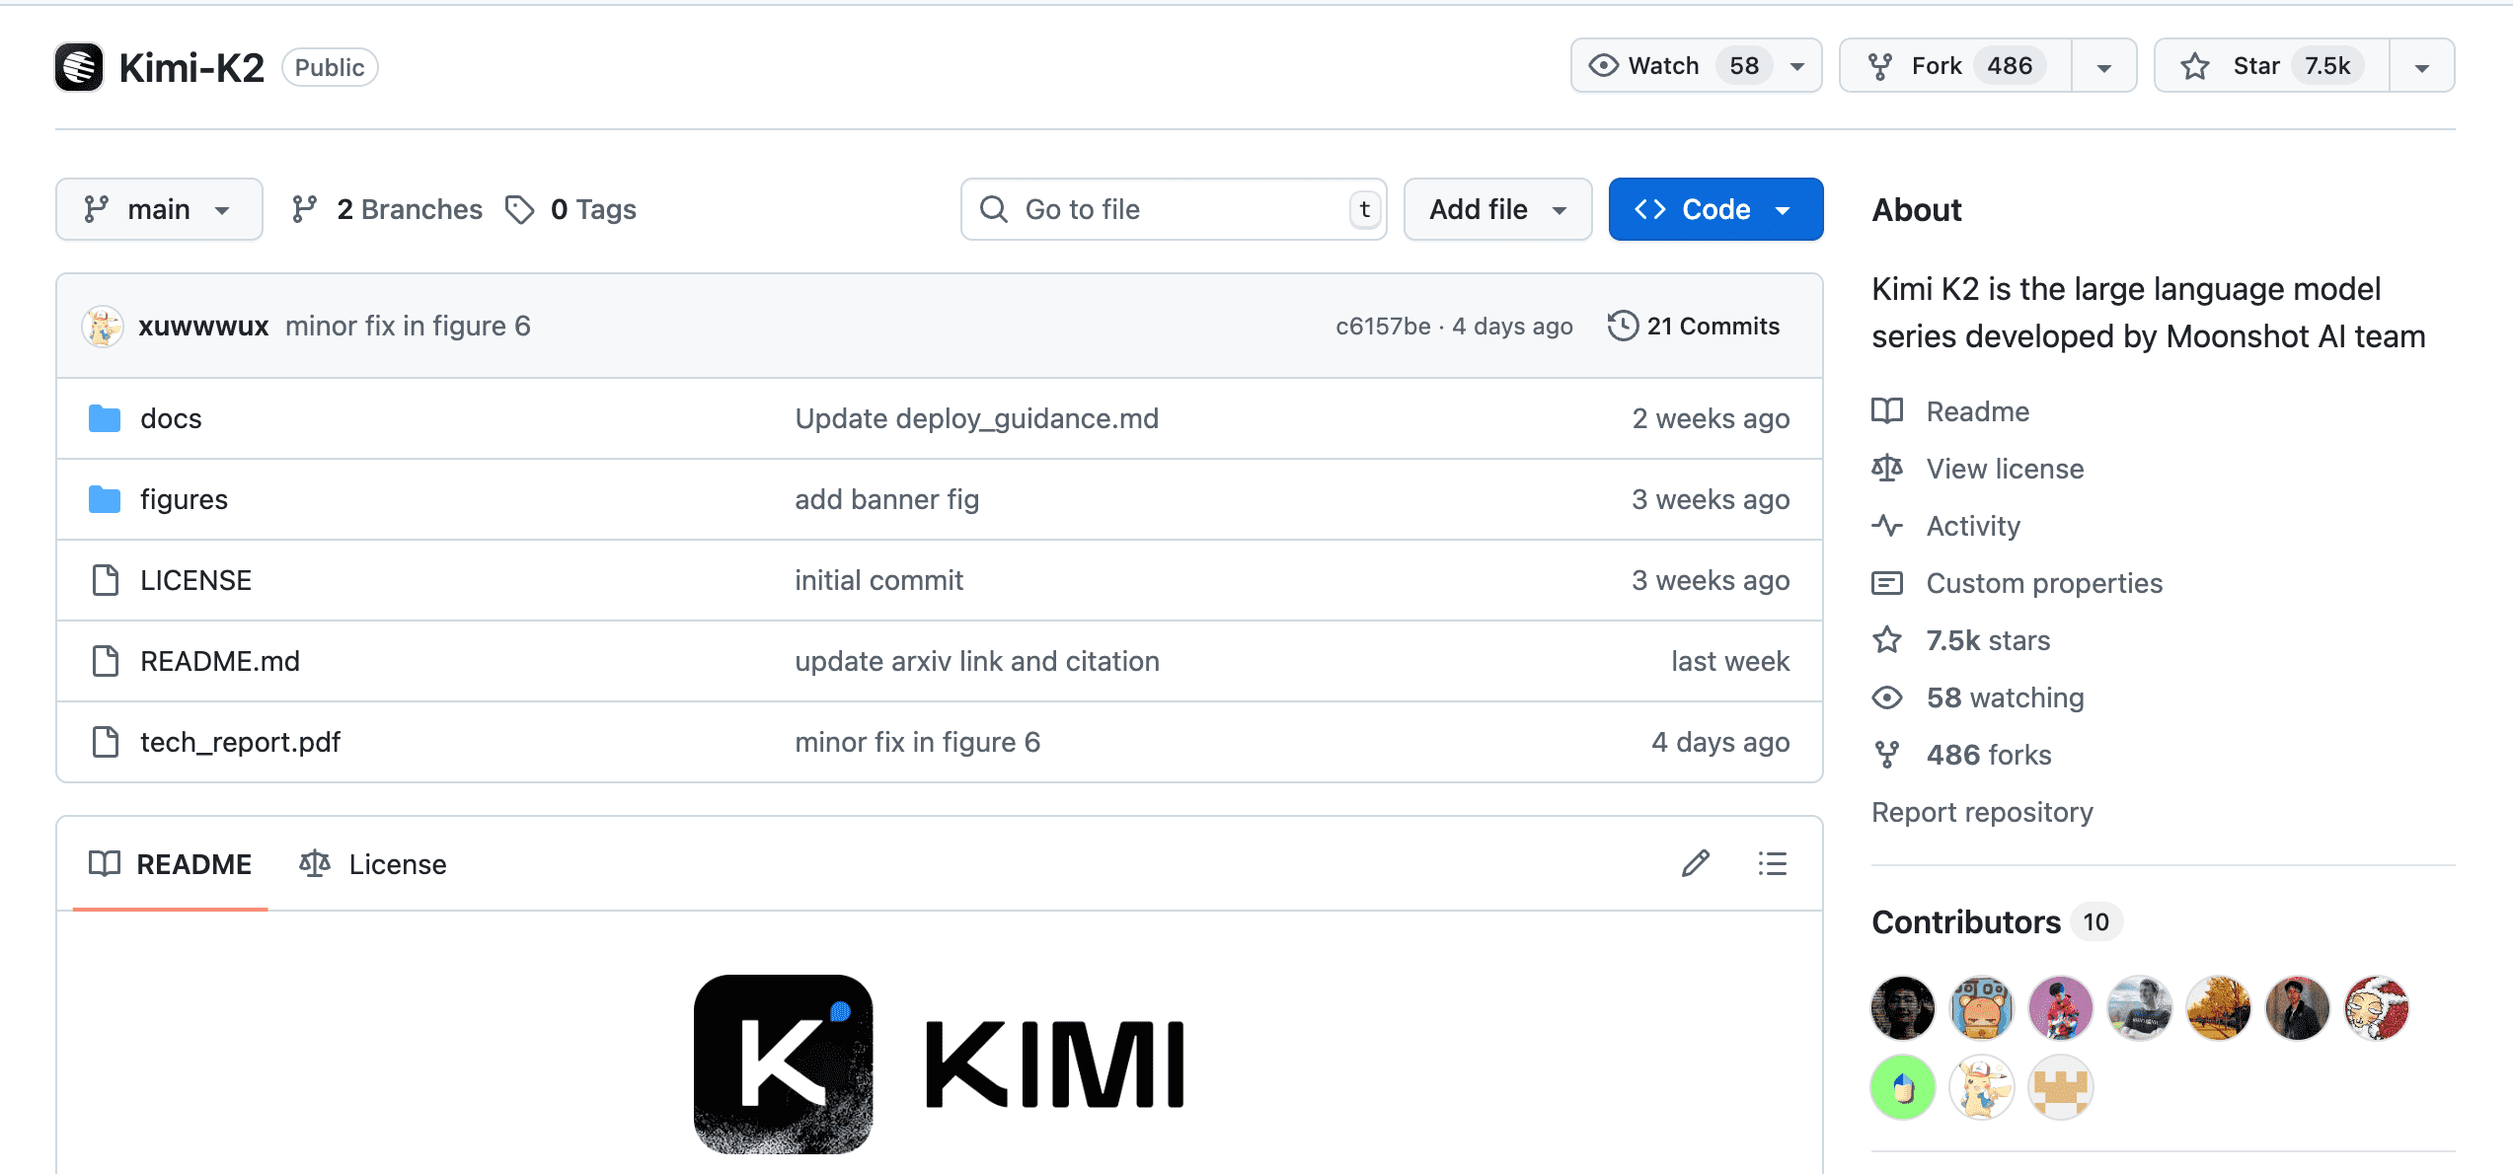
Task: Click the green contributor avatar
Action: [1903, 1087]
